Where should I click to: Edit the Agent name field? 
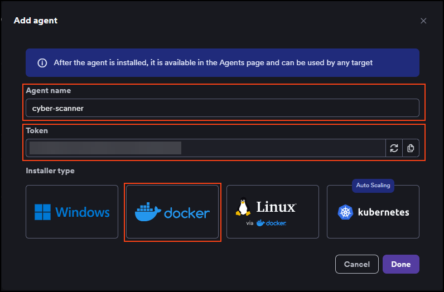(x=223, y=108)
